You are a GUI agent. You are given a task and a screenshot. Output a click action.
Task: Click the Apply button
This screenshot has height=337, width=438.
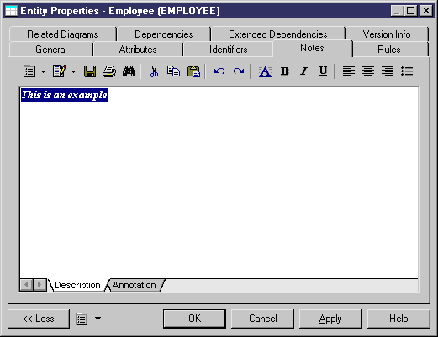(330, 319)
